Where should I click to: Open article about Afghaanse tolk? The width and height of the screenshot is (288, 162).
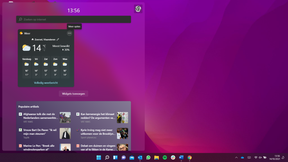(x=40, y=116)
